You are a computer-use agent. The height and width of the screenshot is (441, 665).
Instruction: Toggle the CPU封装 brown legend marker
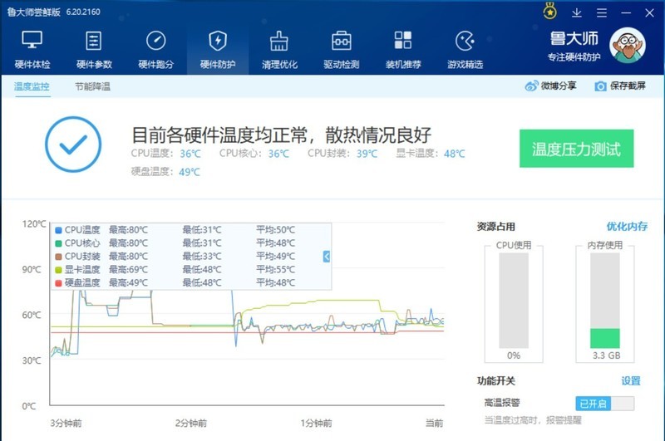click(58, 257)
